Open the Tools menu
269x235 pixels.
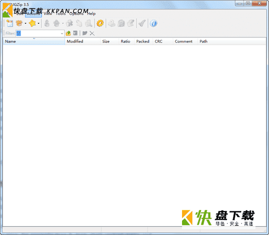tap(61, 13)
